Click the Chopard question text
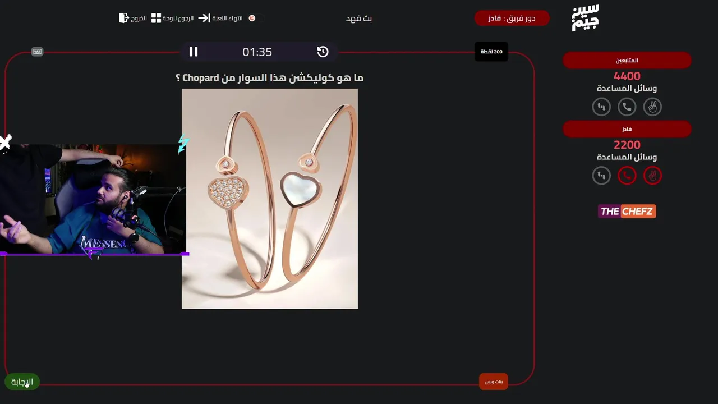The image size is (718, 404). (270, 78)
